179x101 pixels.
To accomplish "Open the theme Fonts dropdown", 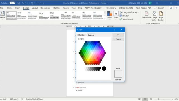I will coord(116,16).
